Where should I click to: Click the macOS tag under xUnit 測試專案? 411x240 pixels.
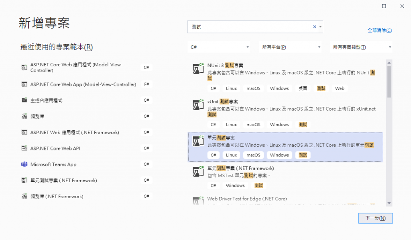click(x=254, y=125)
